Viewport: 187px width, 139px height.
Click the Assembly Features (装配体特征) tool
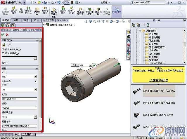(x=63, y=11)
